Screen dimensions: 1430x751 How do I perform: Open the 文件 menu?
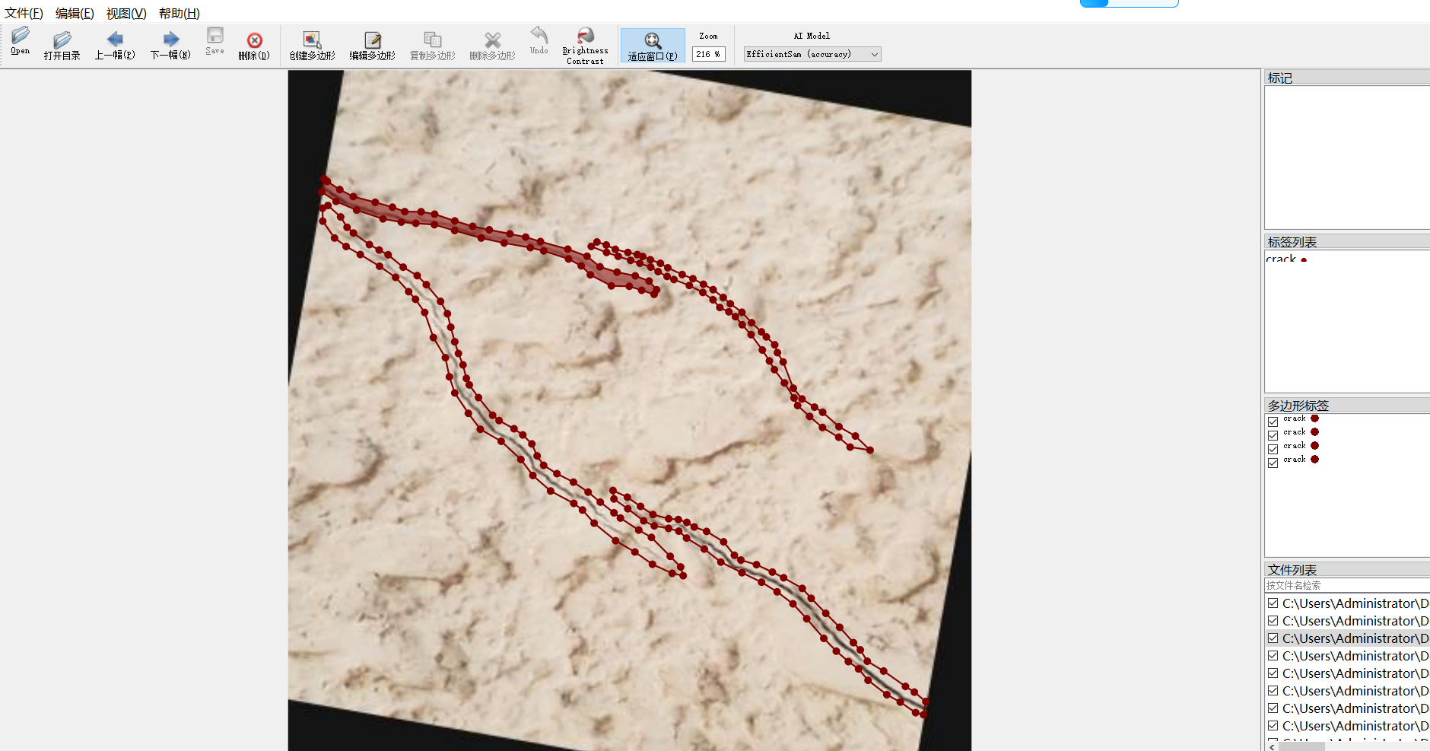point(24,13)
